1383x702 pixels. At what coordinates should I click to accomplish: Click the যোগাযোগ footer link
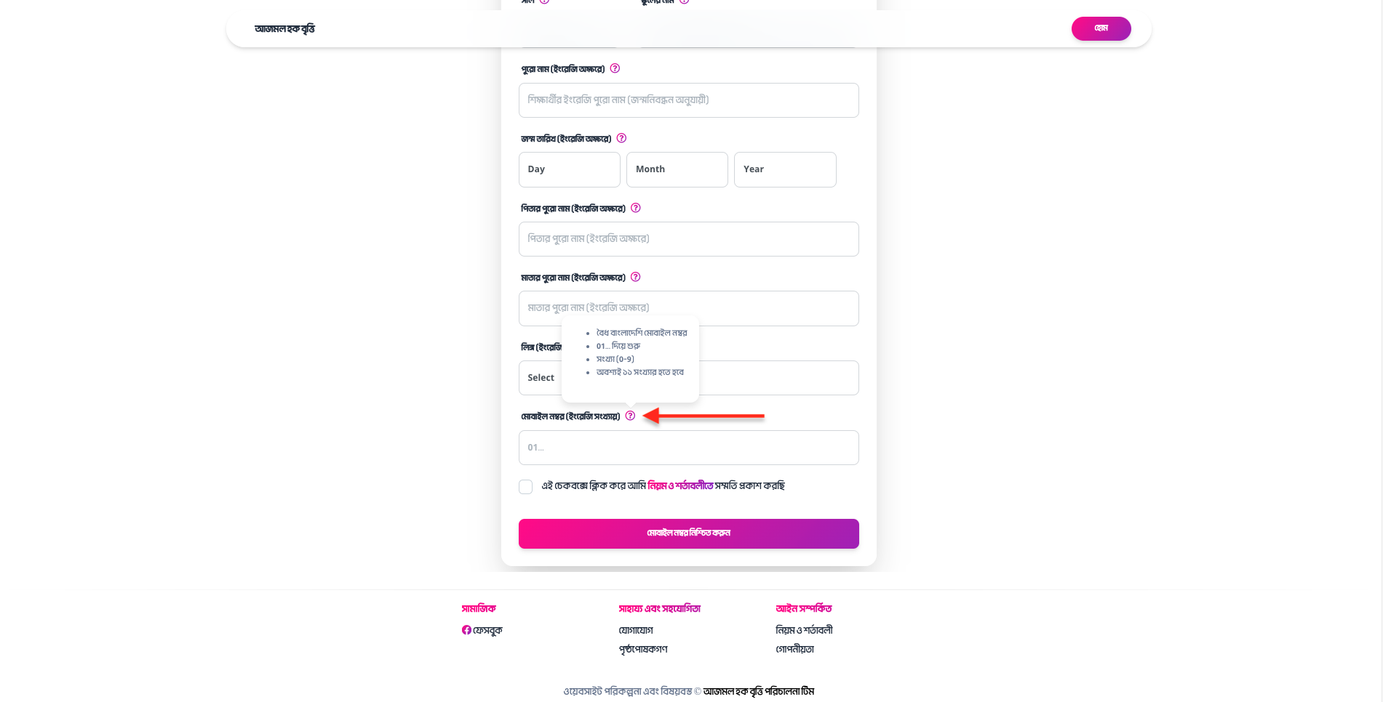[635, 630]
